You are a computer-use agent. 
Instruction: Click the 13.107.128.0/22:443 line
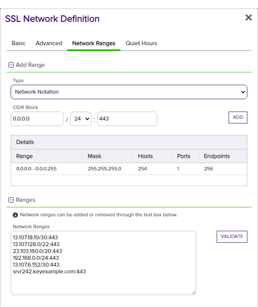click(36, 244)
